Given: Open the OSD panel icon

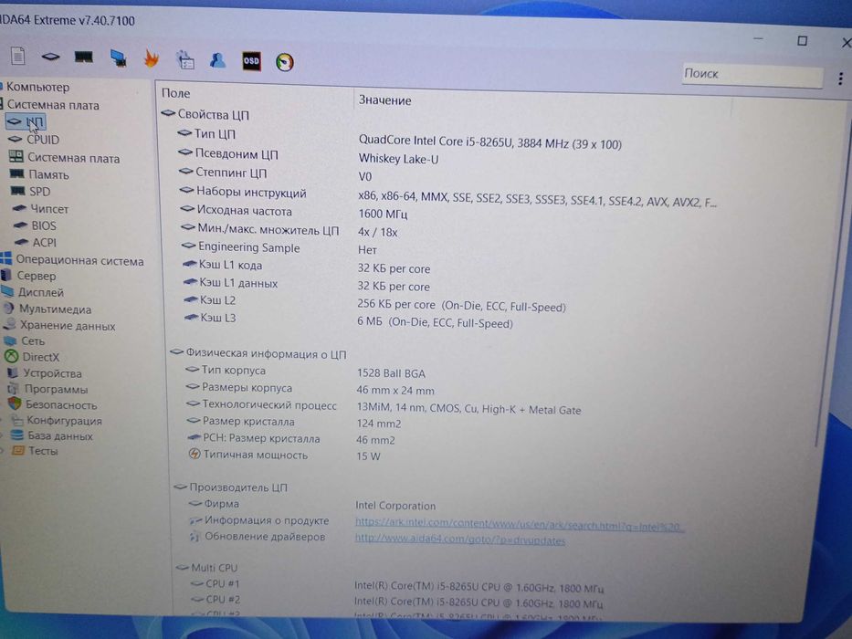Looking at the screenshot, I should (x=251, y=61).
